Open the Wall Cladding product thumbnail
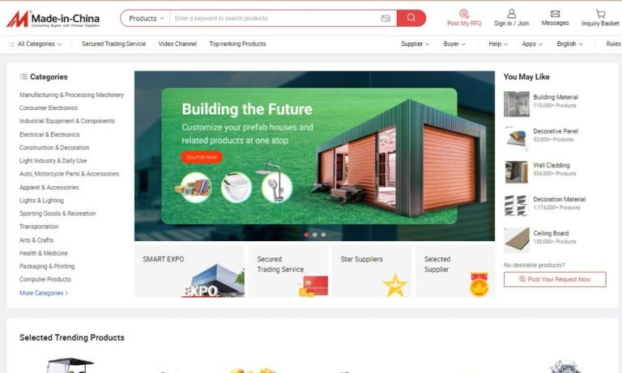 coord(517,172)
